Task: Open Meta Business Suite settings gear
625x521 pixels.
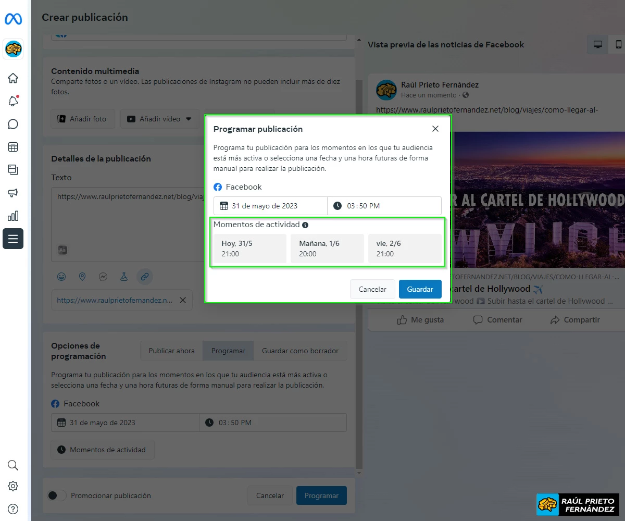Action: click(13, 486)
